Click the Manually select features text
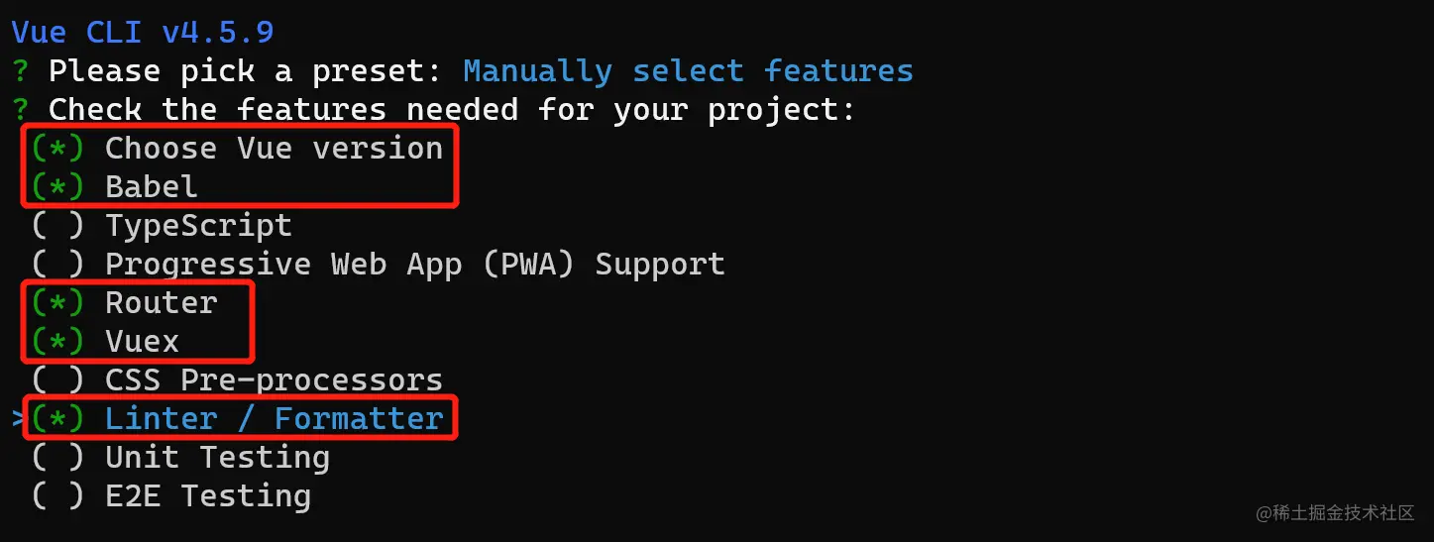The height and width of the screenshot is (542, 1434). tap(688, 71)
